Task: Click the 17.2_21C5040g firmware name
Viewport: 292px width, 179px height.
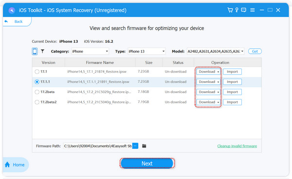Action: pos(99,102)
